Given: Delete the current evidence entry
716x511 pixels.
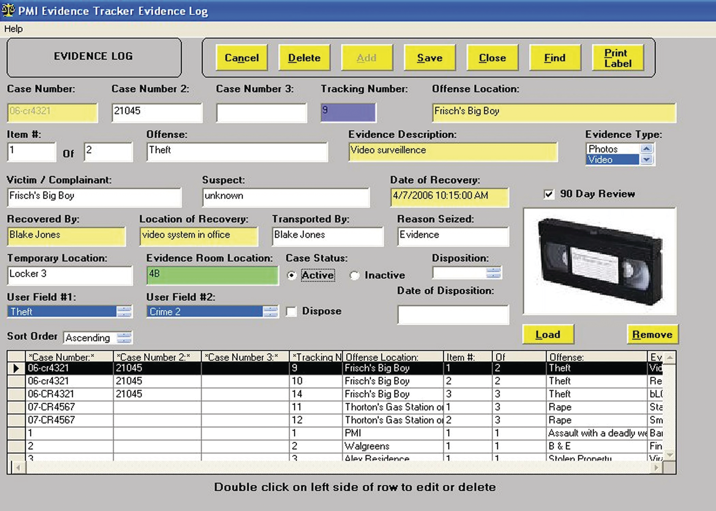Looking at the screenshot, I should 304,57.
